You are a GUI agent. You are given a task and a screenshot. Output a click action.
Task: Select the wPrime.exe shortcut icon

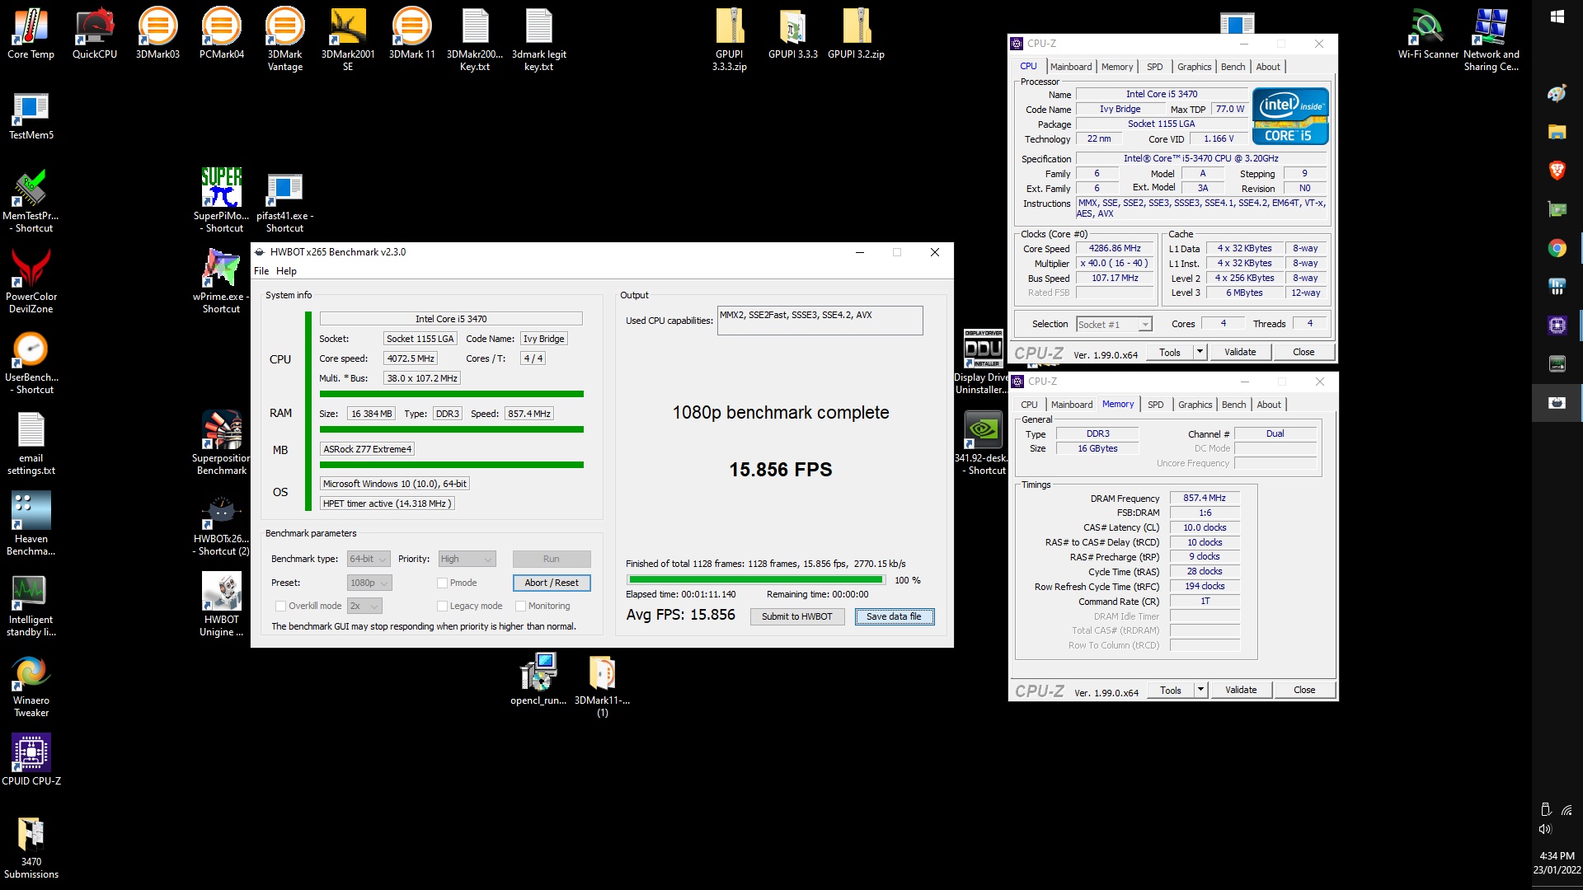pos(222,281)
